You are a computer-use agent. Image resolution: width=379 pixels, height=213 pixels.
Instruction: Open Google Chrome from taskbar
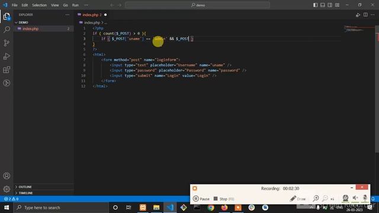click(211, 208)
